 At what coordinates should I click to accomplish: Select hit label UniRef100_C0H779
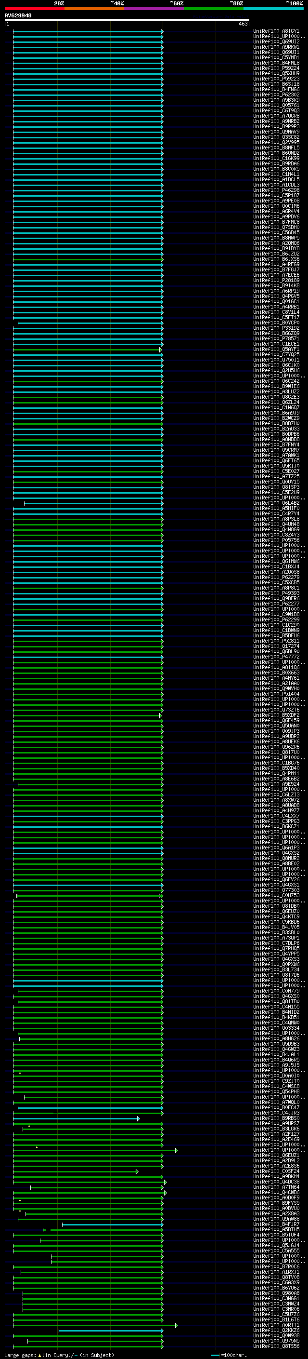(x=276, y=991)
